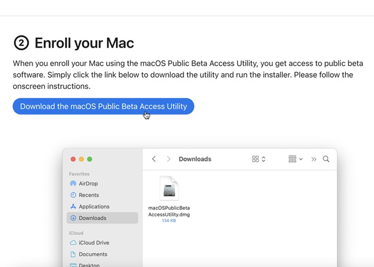Go back in Finder Downloads window
The width and height of the screenshot is (374, 267).
coord(154,159)
